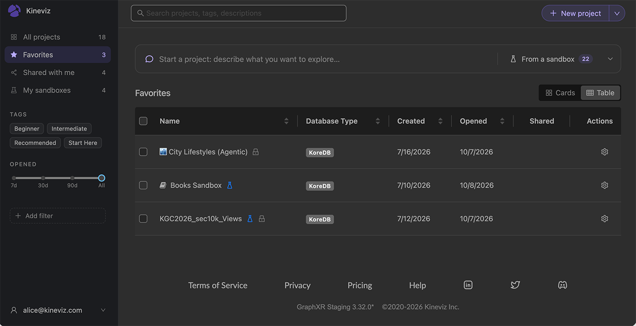Open the Discord footer icon
This screenshot has height=326, width=636.
562,285
